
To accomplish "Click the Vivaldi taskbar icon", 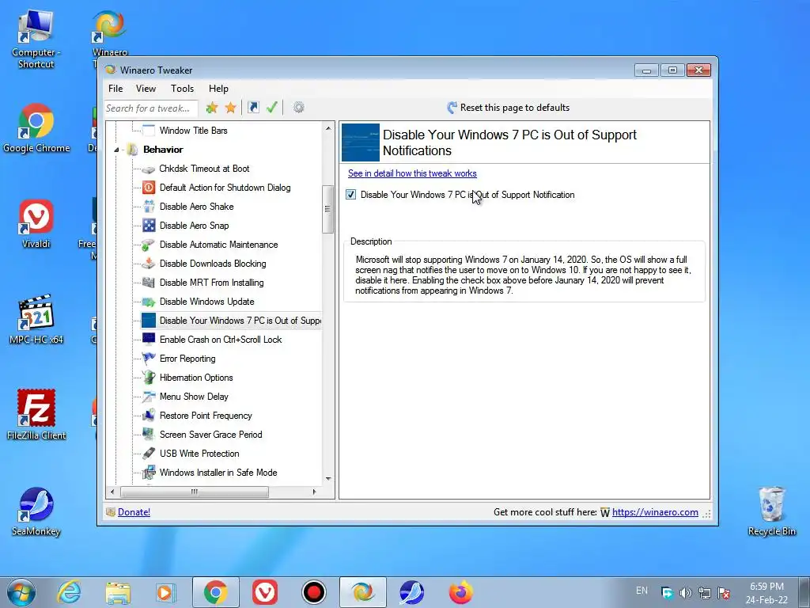I will 264,592.
